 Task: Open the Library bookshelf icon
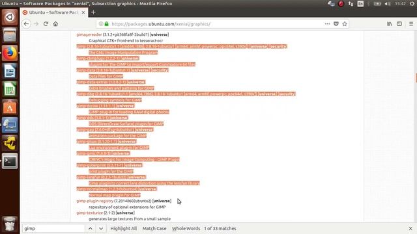[x=390, y=24]
